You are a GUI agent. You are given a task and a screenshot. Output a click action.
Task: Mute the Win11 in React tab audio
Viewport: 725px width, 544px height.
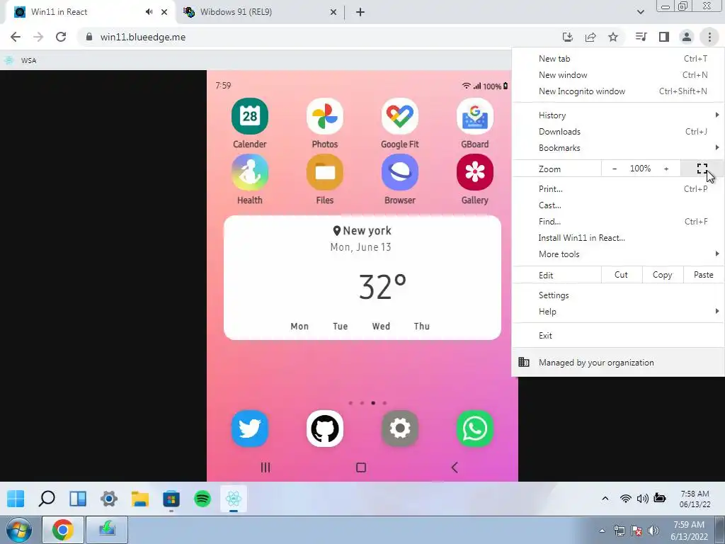[149, 12]
